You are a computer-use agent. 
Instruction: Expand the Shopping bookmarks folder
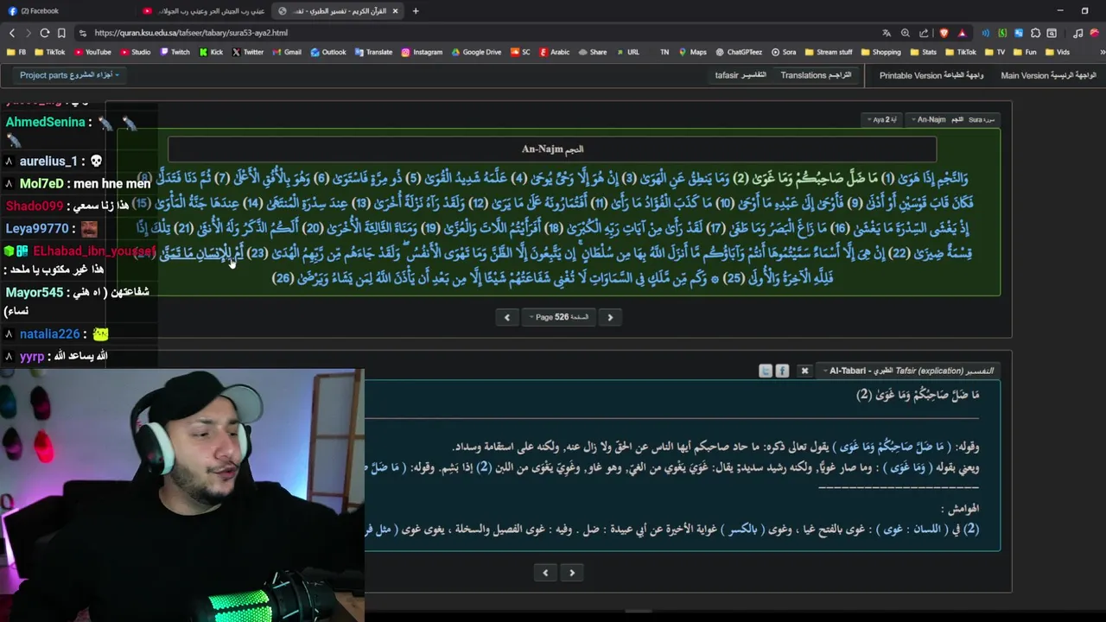point(880,52)
